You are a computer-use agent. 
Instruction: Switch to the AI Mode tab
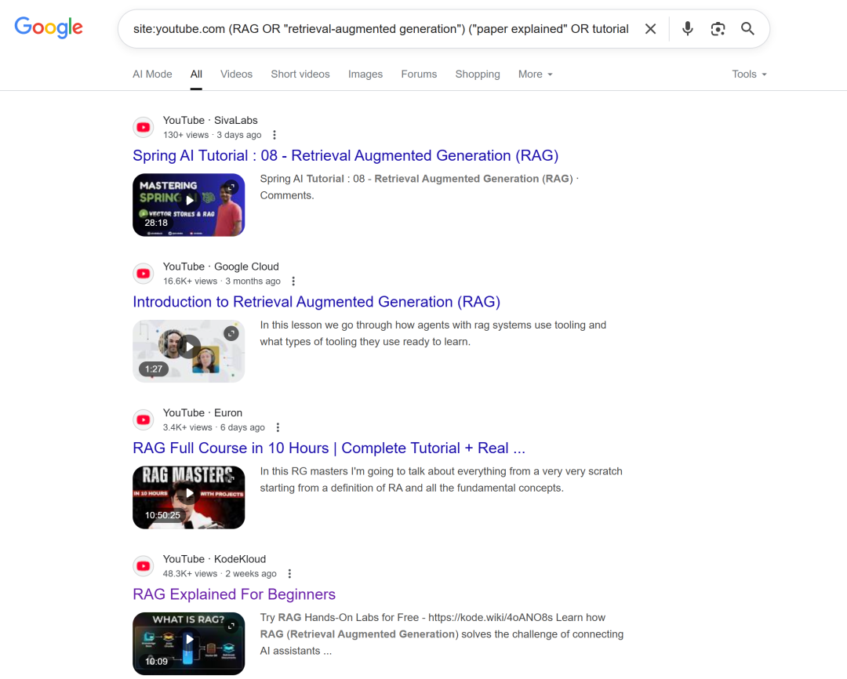point(152,74)
